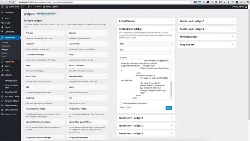The width and height of the screenshot is (250, 141).
Task: Select the Revolution Slider available widget
Action: tap(87, 76)
